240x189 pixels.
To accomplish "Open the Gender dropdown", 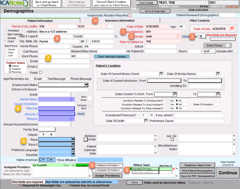I will [179, 36].
